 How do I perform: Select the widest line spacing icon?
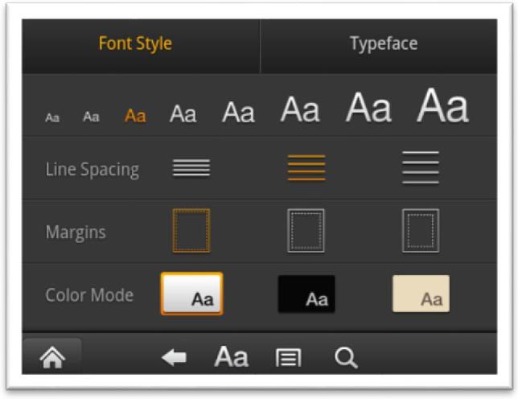(x=421, y=167)
